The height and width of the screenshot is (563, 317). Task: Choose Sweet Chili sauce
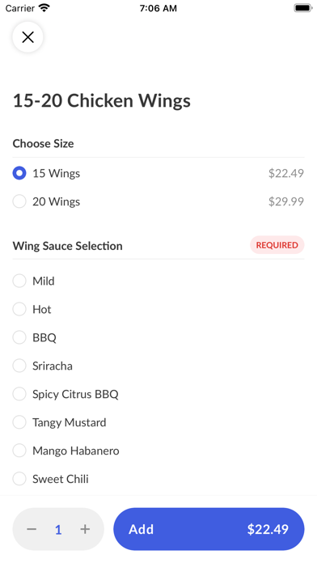(x=158, y=479)
